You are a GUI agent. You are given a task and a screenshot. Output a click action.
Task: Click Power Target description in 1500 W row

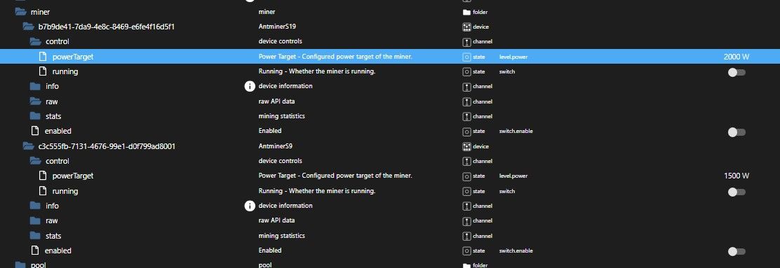[335, 176]
